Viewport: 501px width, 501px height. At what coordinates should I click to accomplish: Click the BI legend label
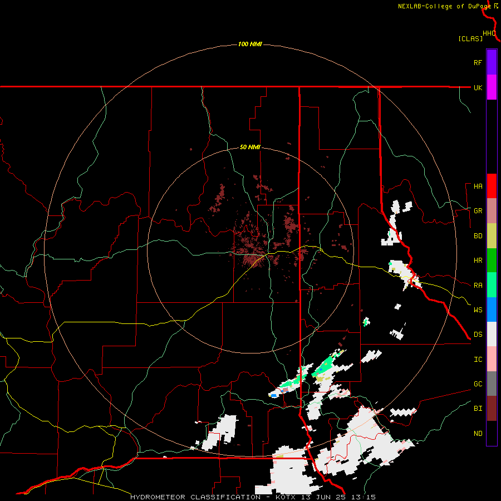click(478, 409)
